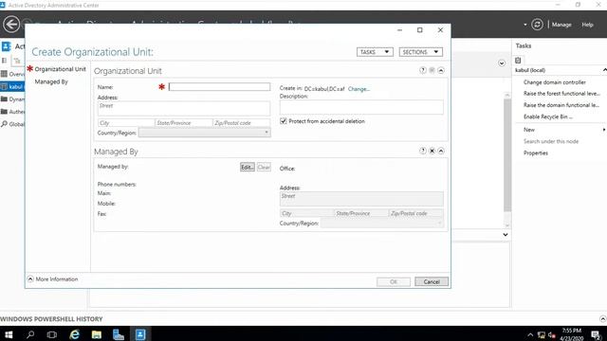Open the TASKS dropdown in the dialog
This screenshot has width=607, height=341.
pyautogui.click(x=375, y=52)
